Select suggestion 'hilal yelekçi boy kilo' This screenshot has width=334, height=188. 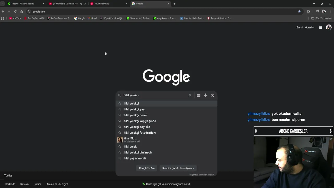[166, 127]
